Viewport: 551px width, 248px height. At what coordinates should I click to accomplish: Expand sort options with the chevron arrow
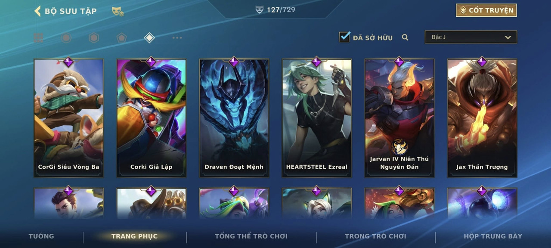click(x=508, y=37)
